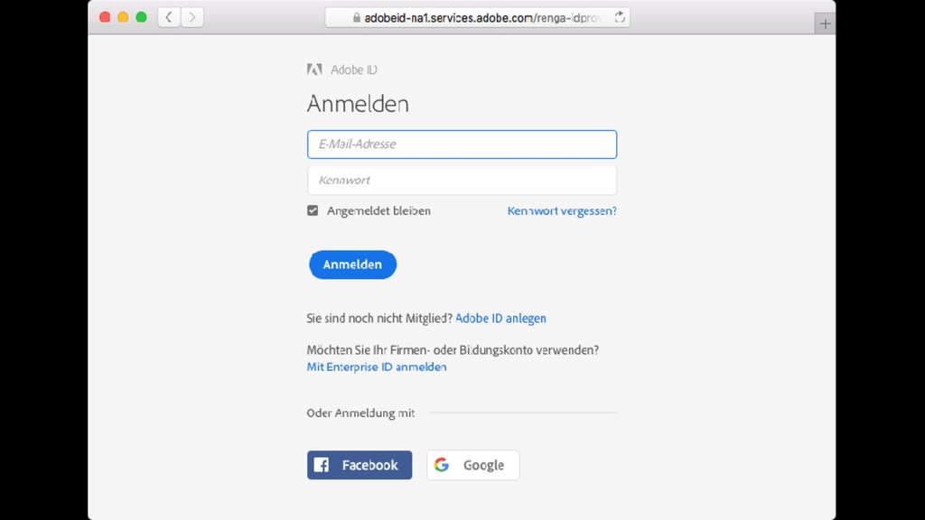The height and width of the screenshot is (520, 925).
Task: Click the lock icon in the address bar
Action: pos(356,17)
